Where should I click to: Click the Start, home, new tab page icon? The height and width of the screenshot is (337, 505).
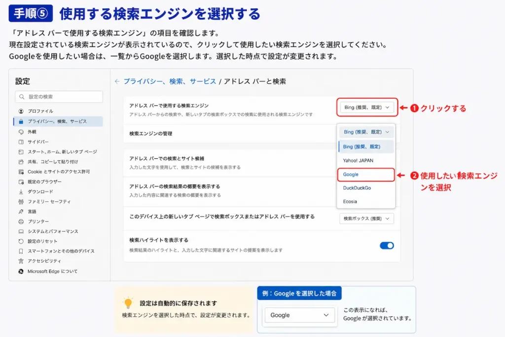(x=21, y=152)
